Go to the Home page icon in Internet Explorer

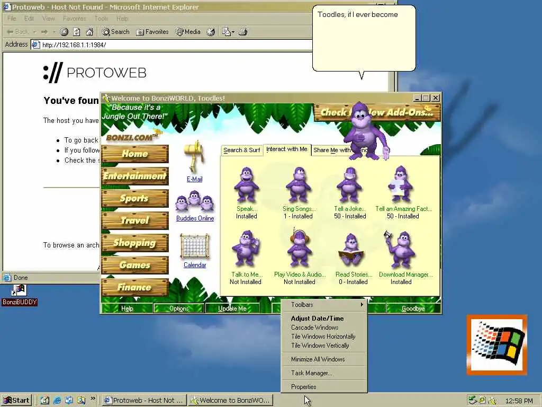[x=89, y=32]
